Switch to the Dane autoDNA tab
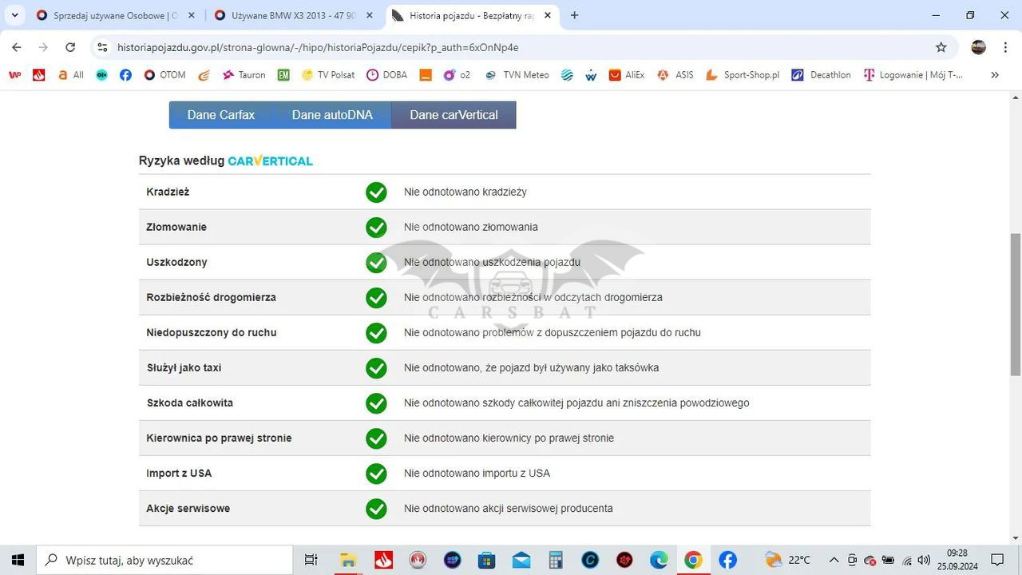The height and width of the screenshot is (575, 1022). tap(332, 115)
